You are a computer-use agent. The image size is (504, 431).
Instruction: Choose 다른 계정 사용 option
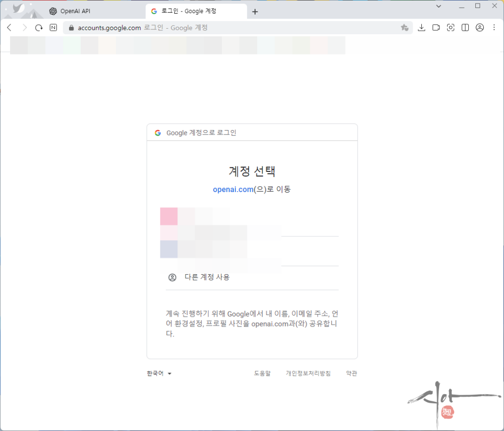(252, 277)
